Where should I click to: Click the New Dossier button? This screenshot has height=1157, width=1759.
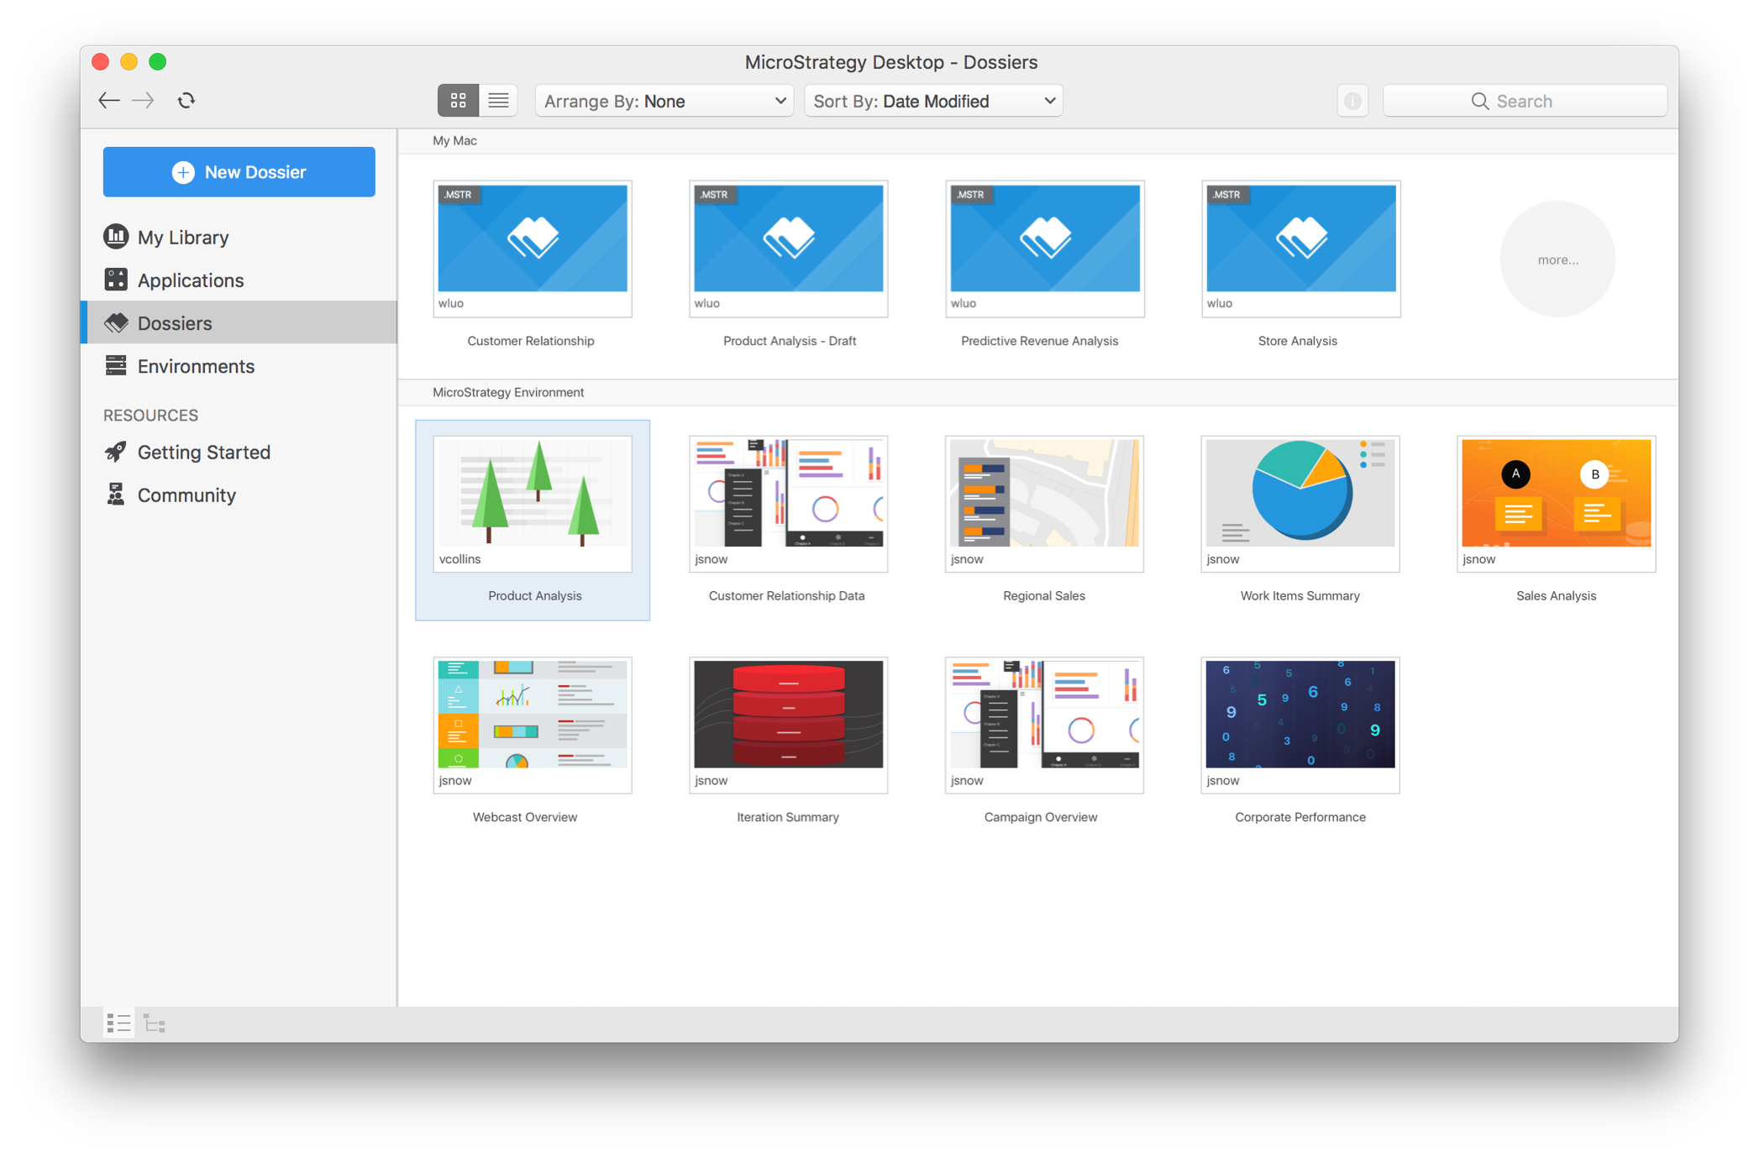click(x=239, y=171)
